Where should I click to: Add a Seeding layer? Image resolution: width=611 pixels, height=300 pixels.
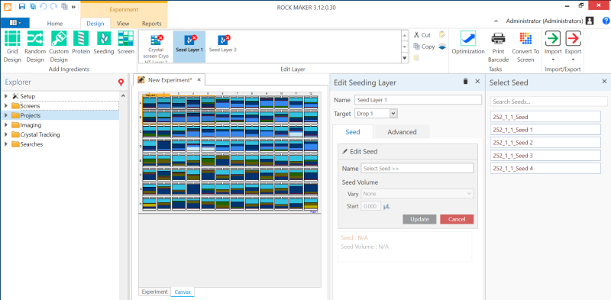(104, 43)
